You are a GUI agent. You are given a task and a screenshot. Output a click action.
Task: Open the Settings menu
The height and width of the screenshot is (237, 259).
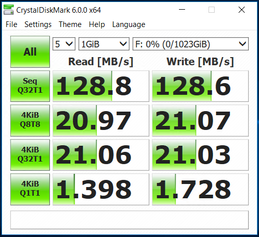click(38, 24)
